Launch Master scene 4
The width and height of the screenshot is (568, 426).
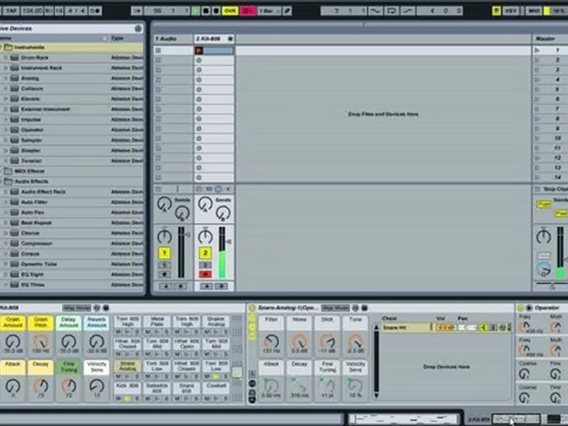pos(537,80)
